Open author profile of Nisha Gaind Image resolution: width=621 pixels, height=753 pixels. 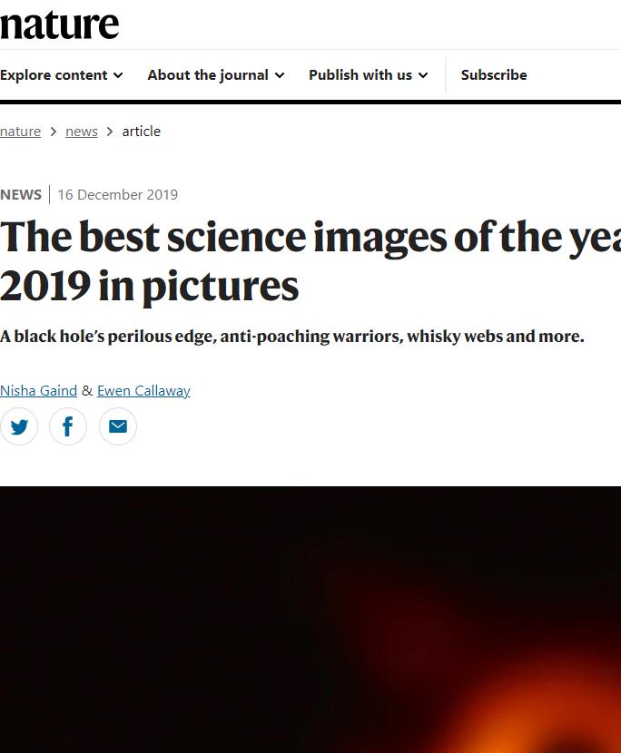coord(38,390)
